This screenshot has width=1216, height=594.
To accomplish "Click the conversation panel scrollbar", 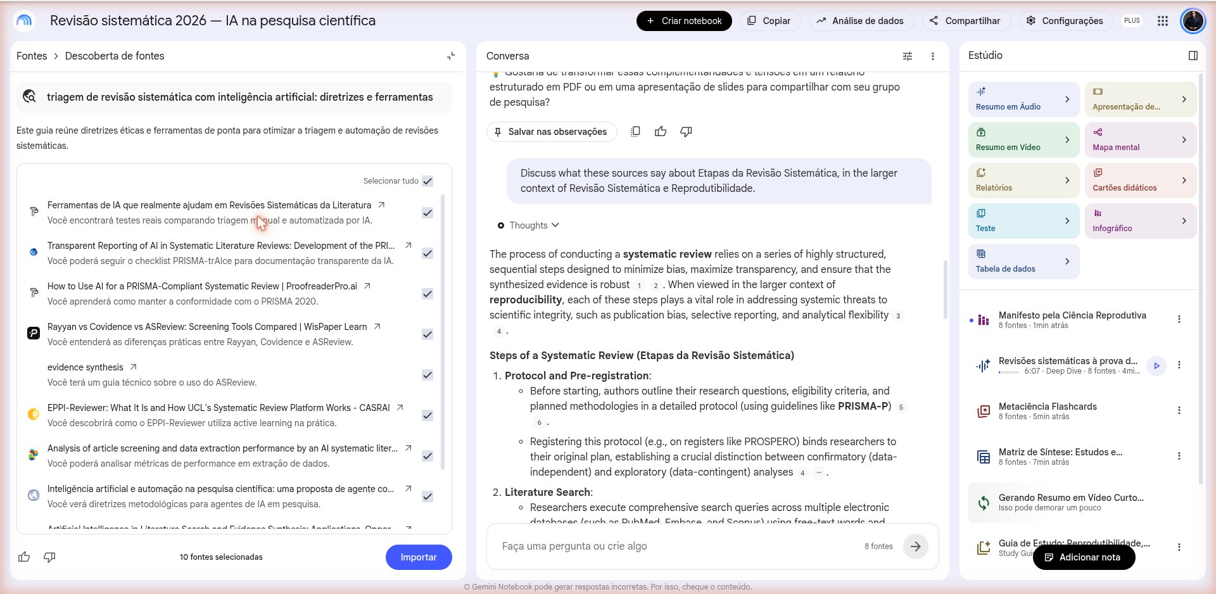I will pos(945,289).
